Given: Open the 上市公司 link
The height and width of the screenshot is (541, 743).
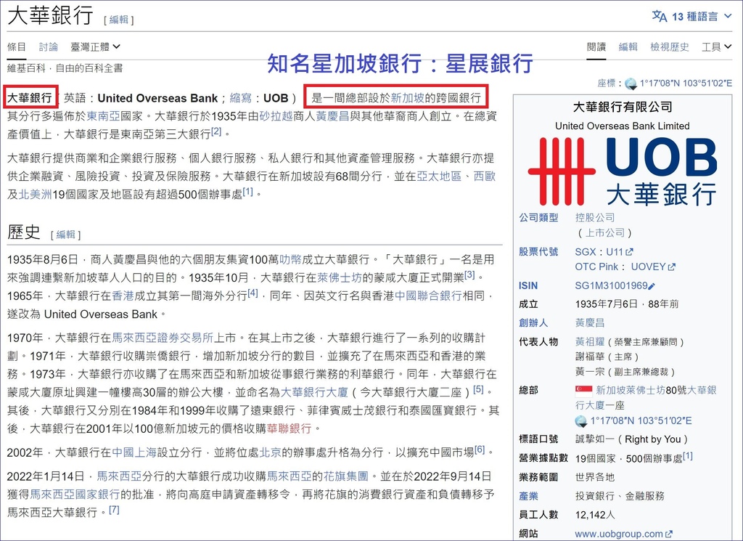Looking at the screenshot, I should coord(604,233).
